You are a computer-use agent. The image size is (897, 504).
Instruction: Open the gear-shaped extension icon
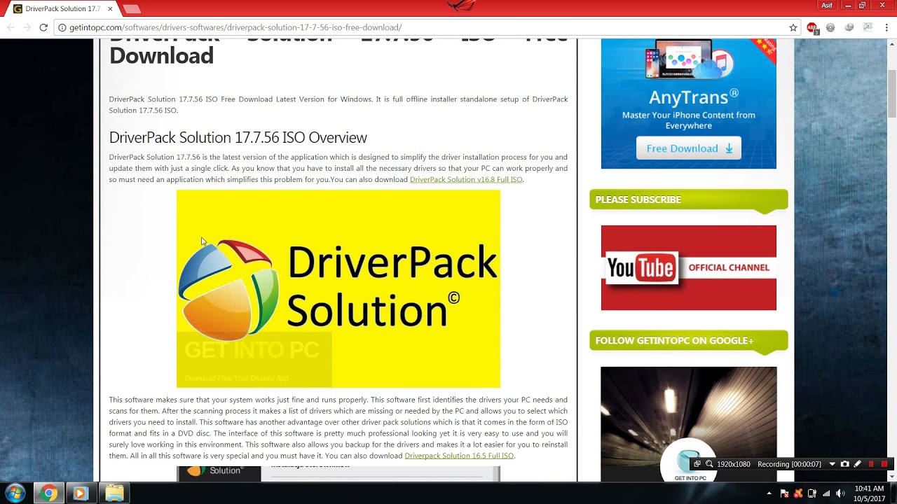point(830,27)
